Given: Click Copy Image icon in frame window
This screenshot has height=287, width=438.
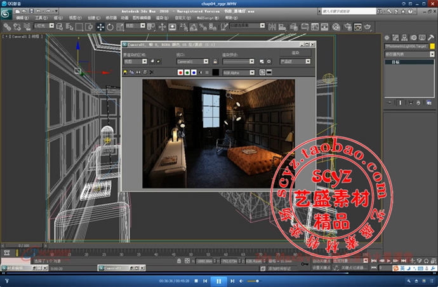Looking at the screenshot, I should coord(131,72).
